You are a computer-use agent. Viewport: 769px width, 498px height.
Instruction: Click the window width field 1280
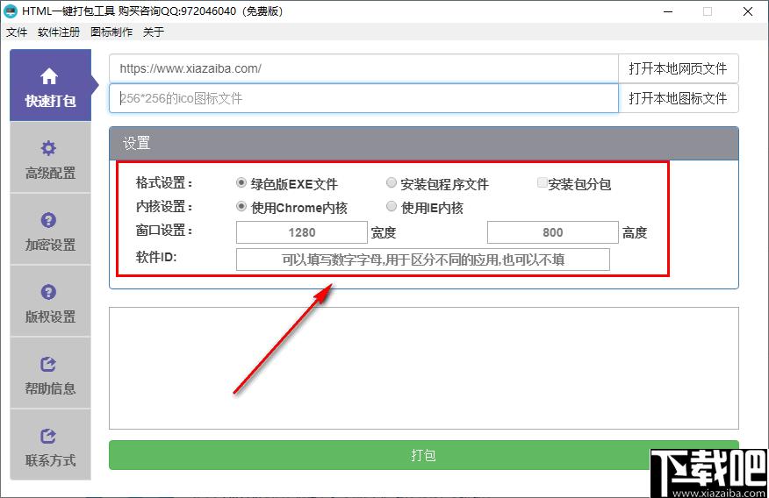(x=302, y=232)
